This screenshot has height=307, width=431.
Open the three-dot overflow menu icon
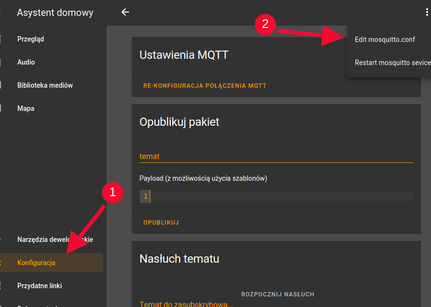[x=427, y=12]
